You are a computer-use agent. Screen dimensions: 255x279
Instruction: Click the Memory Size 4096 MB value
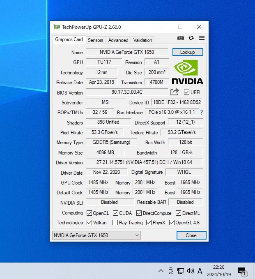point(105,152)
